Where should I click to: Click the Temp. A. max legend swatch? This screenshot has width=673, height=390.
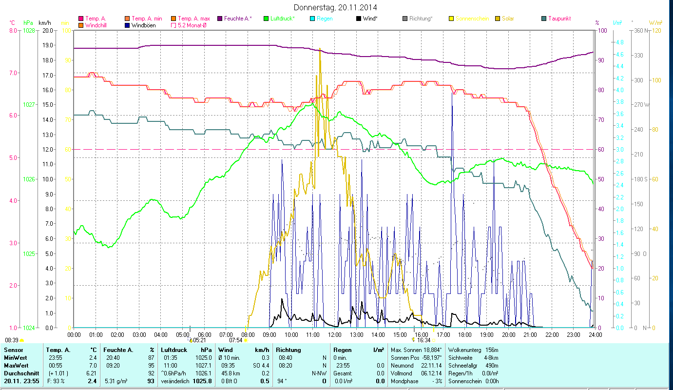pyautogui.click(x=174, y=19)
